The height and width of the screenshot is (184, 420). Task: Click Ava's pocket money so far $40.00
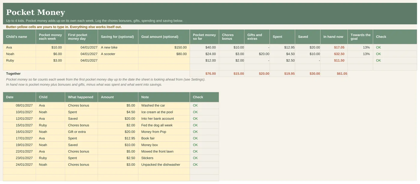(x=204, y=47)
